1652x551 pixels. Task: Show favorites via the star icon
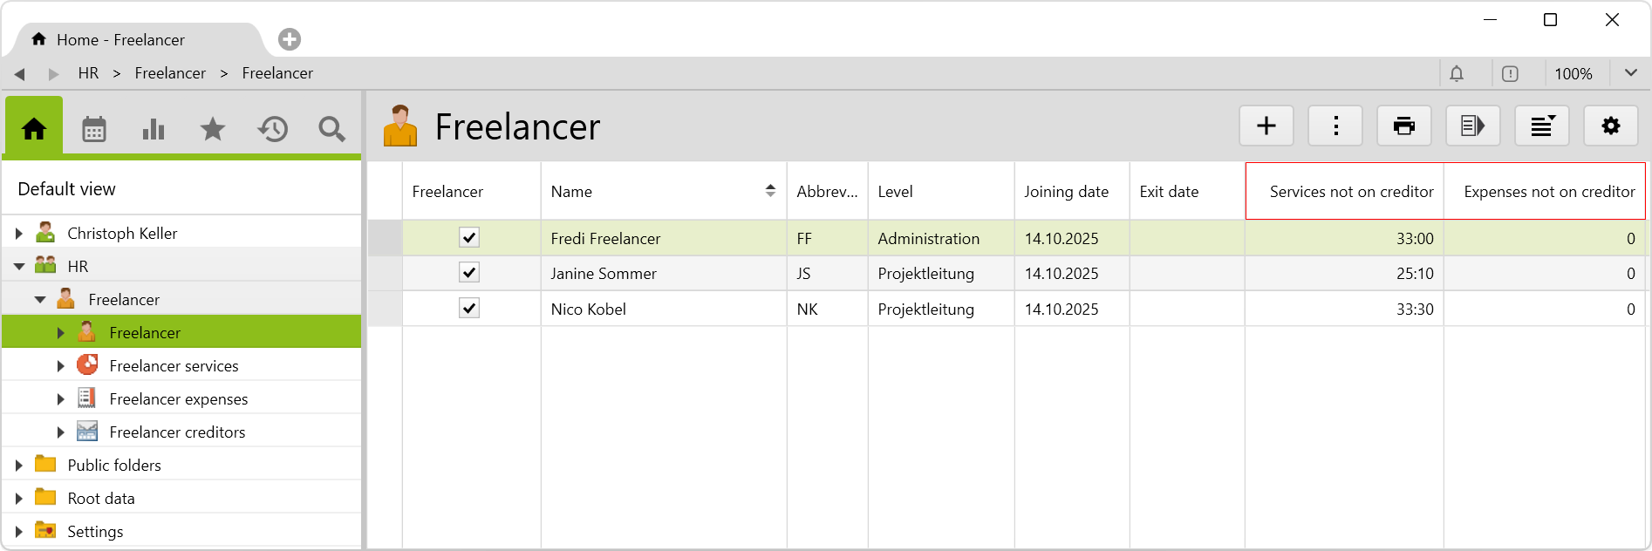coord(213,130)
